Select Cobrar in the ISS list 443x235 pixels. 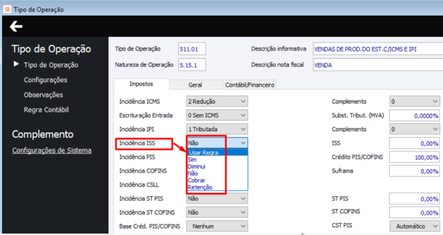217,181
